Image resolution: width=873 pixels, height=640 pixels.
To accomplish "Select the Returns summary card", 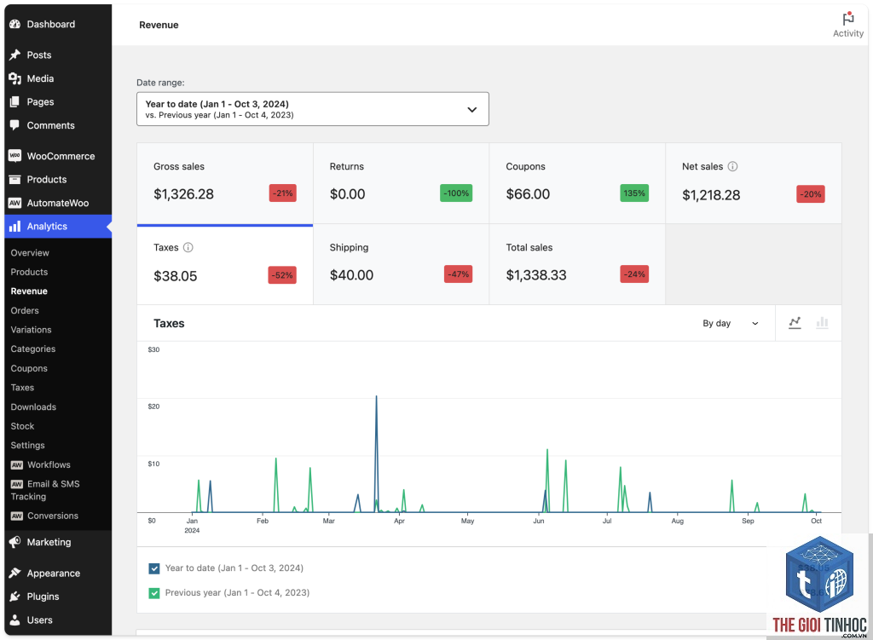I will 401,183.
